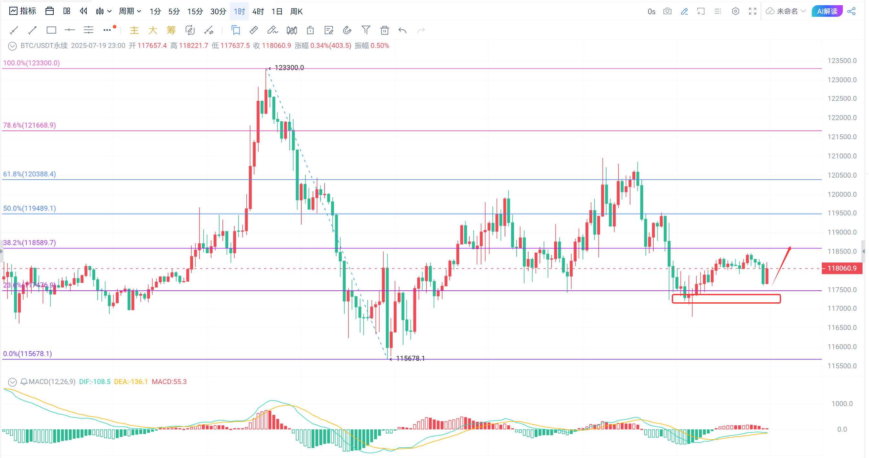Toggle the 大 large-order indicator
The image size is (869, 458).
(153, 30)
